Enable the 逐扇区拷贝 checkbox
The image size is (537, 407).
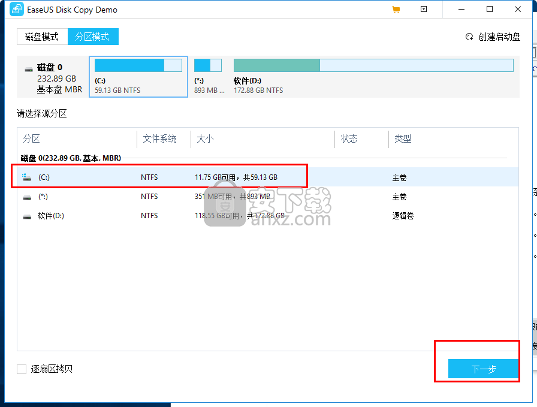click(x=22, y=369)
